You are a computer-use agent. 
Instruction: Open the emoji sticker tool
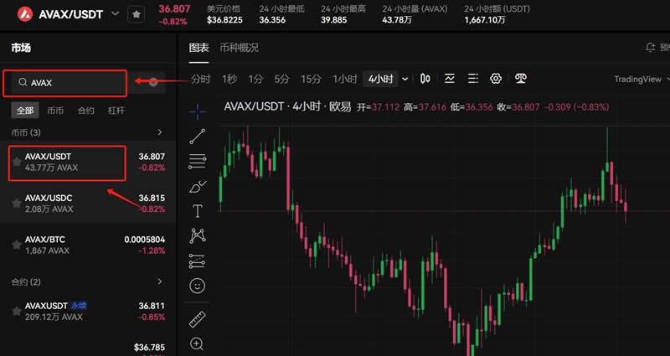pos(198,286)
